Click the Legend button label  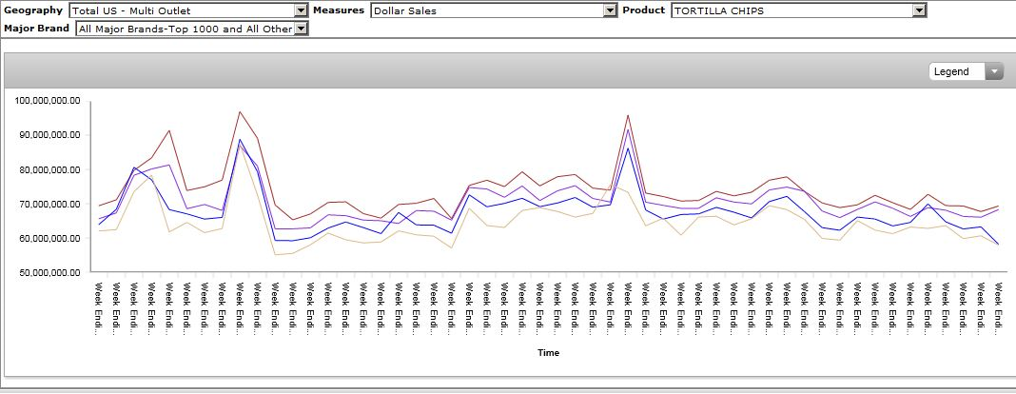pyautogui.click(x=952, y=71)
